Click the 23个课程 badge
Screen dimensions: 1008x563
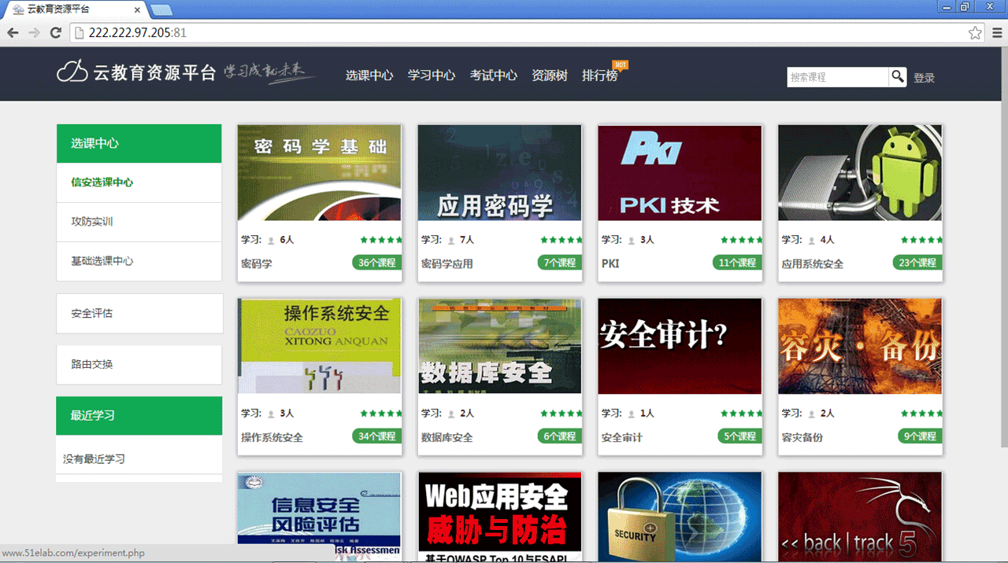pyautogui.click(x=917, y=263)
